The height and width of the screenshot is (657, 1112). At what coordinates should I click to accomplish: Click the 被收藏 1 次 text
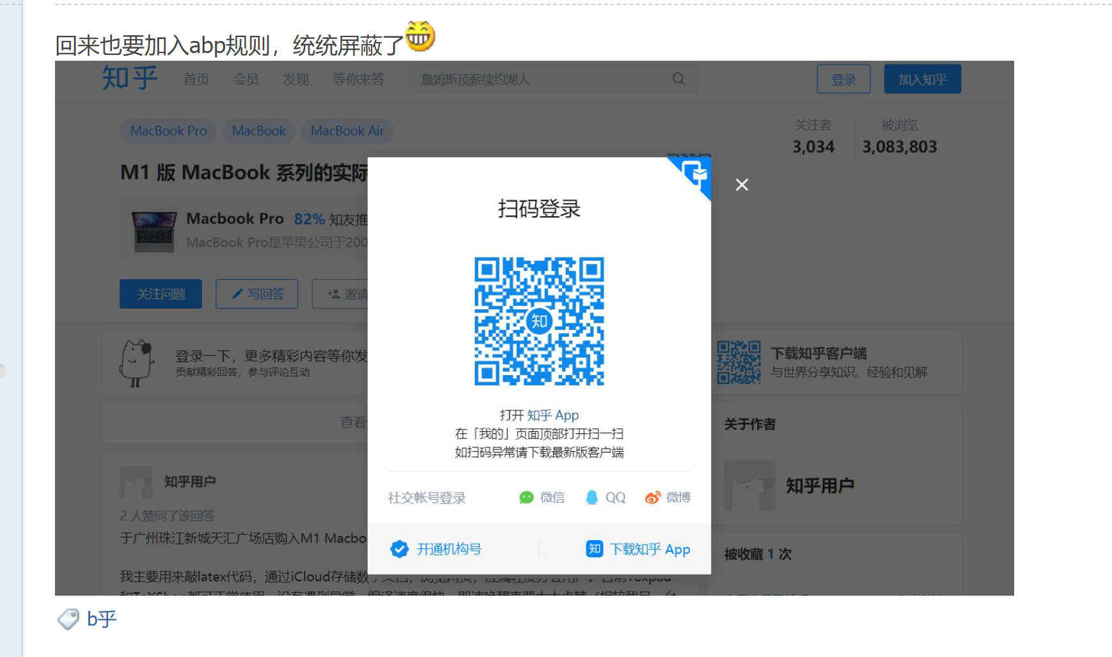tap(758, 554)
